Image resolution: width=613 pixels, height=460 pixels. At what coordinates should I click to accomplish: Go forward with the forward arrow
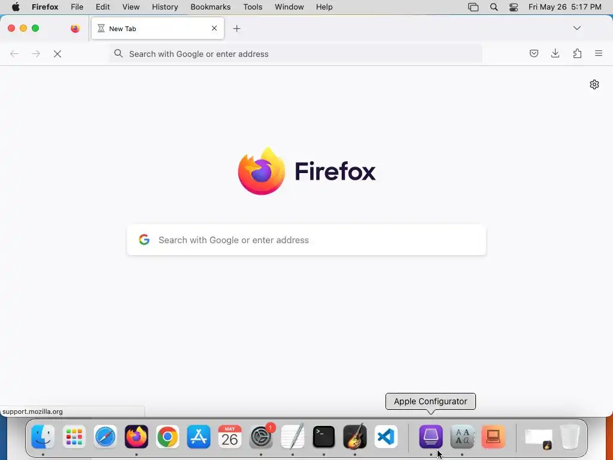[36, 54]
